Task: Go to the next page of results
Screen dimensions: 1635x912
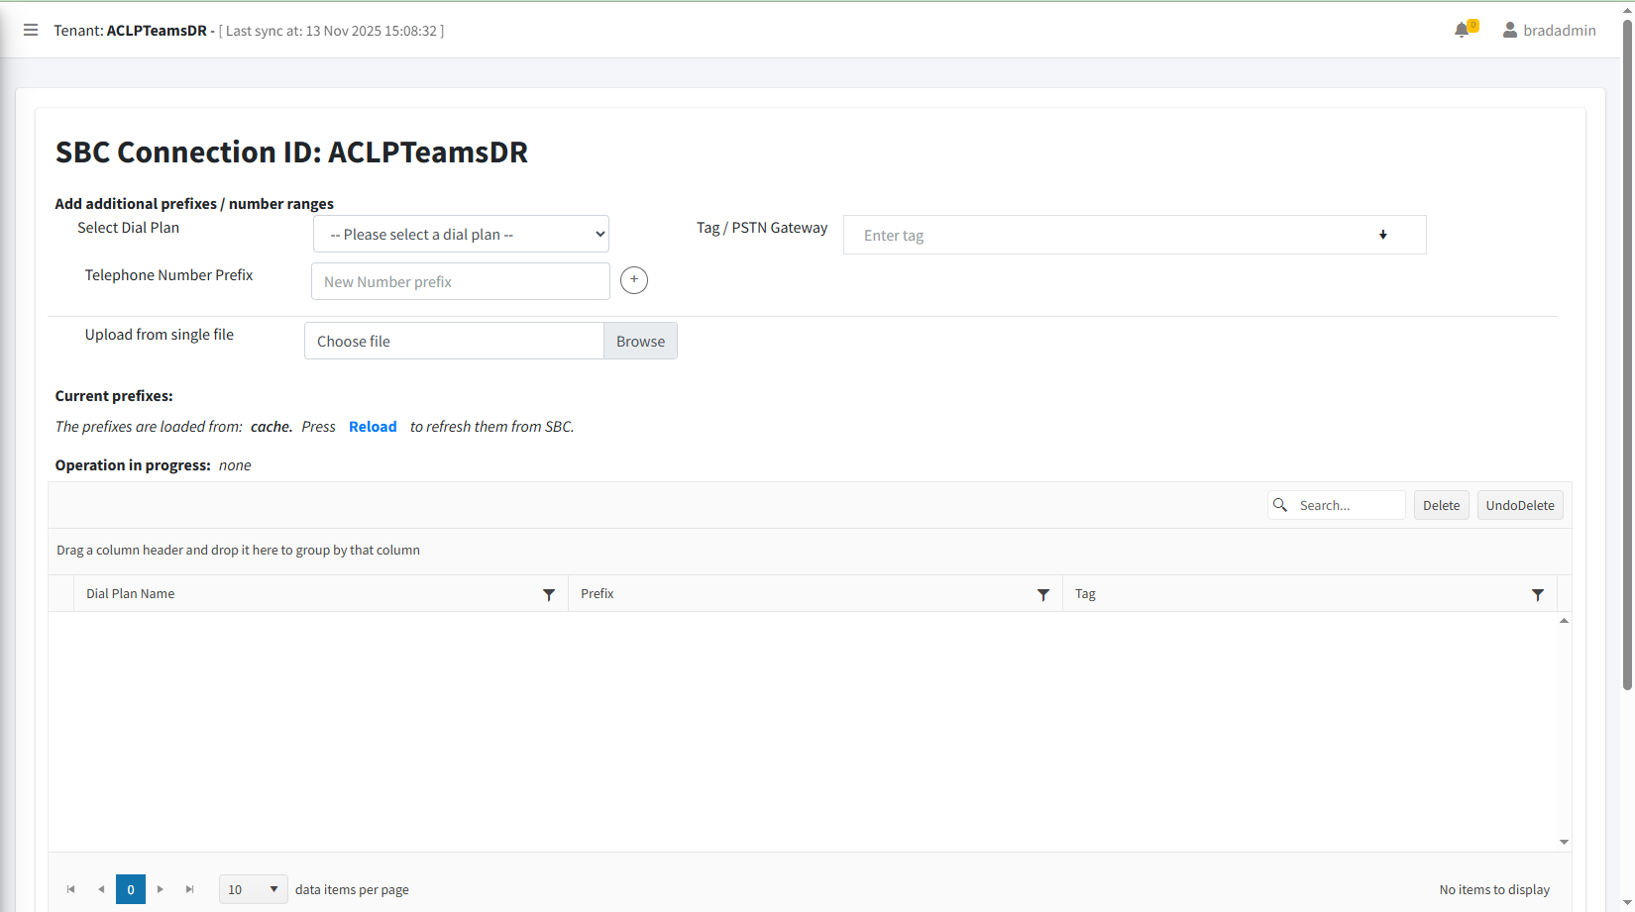Action: [x=161, y=889]
